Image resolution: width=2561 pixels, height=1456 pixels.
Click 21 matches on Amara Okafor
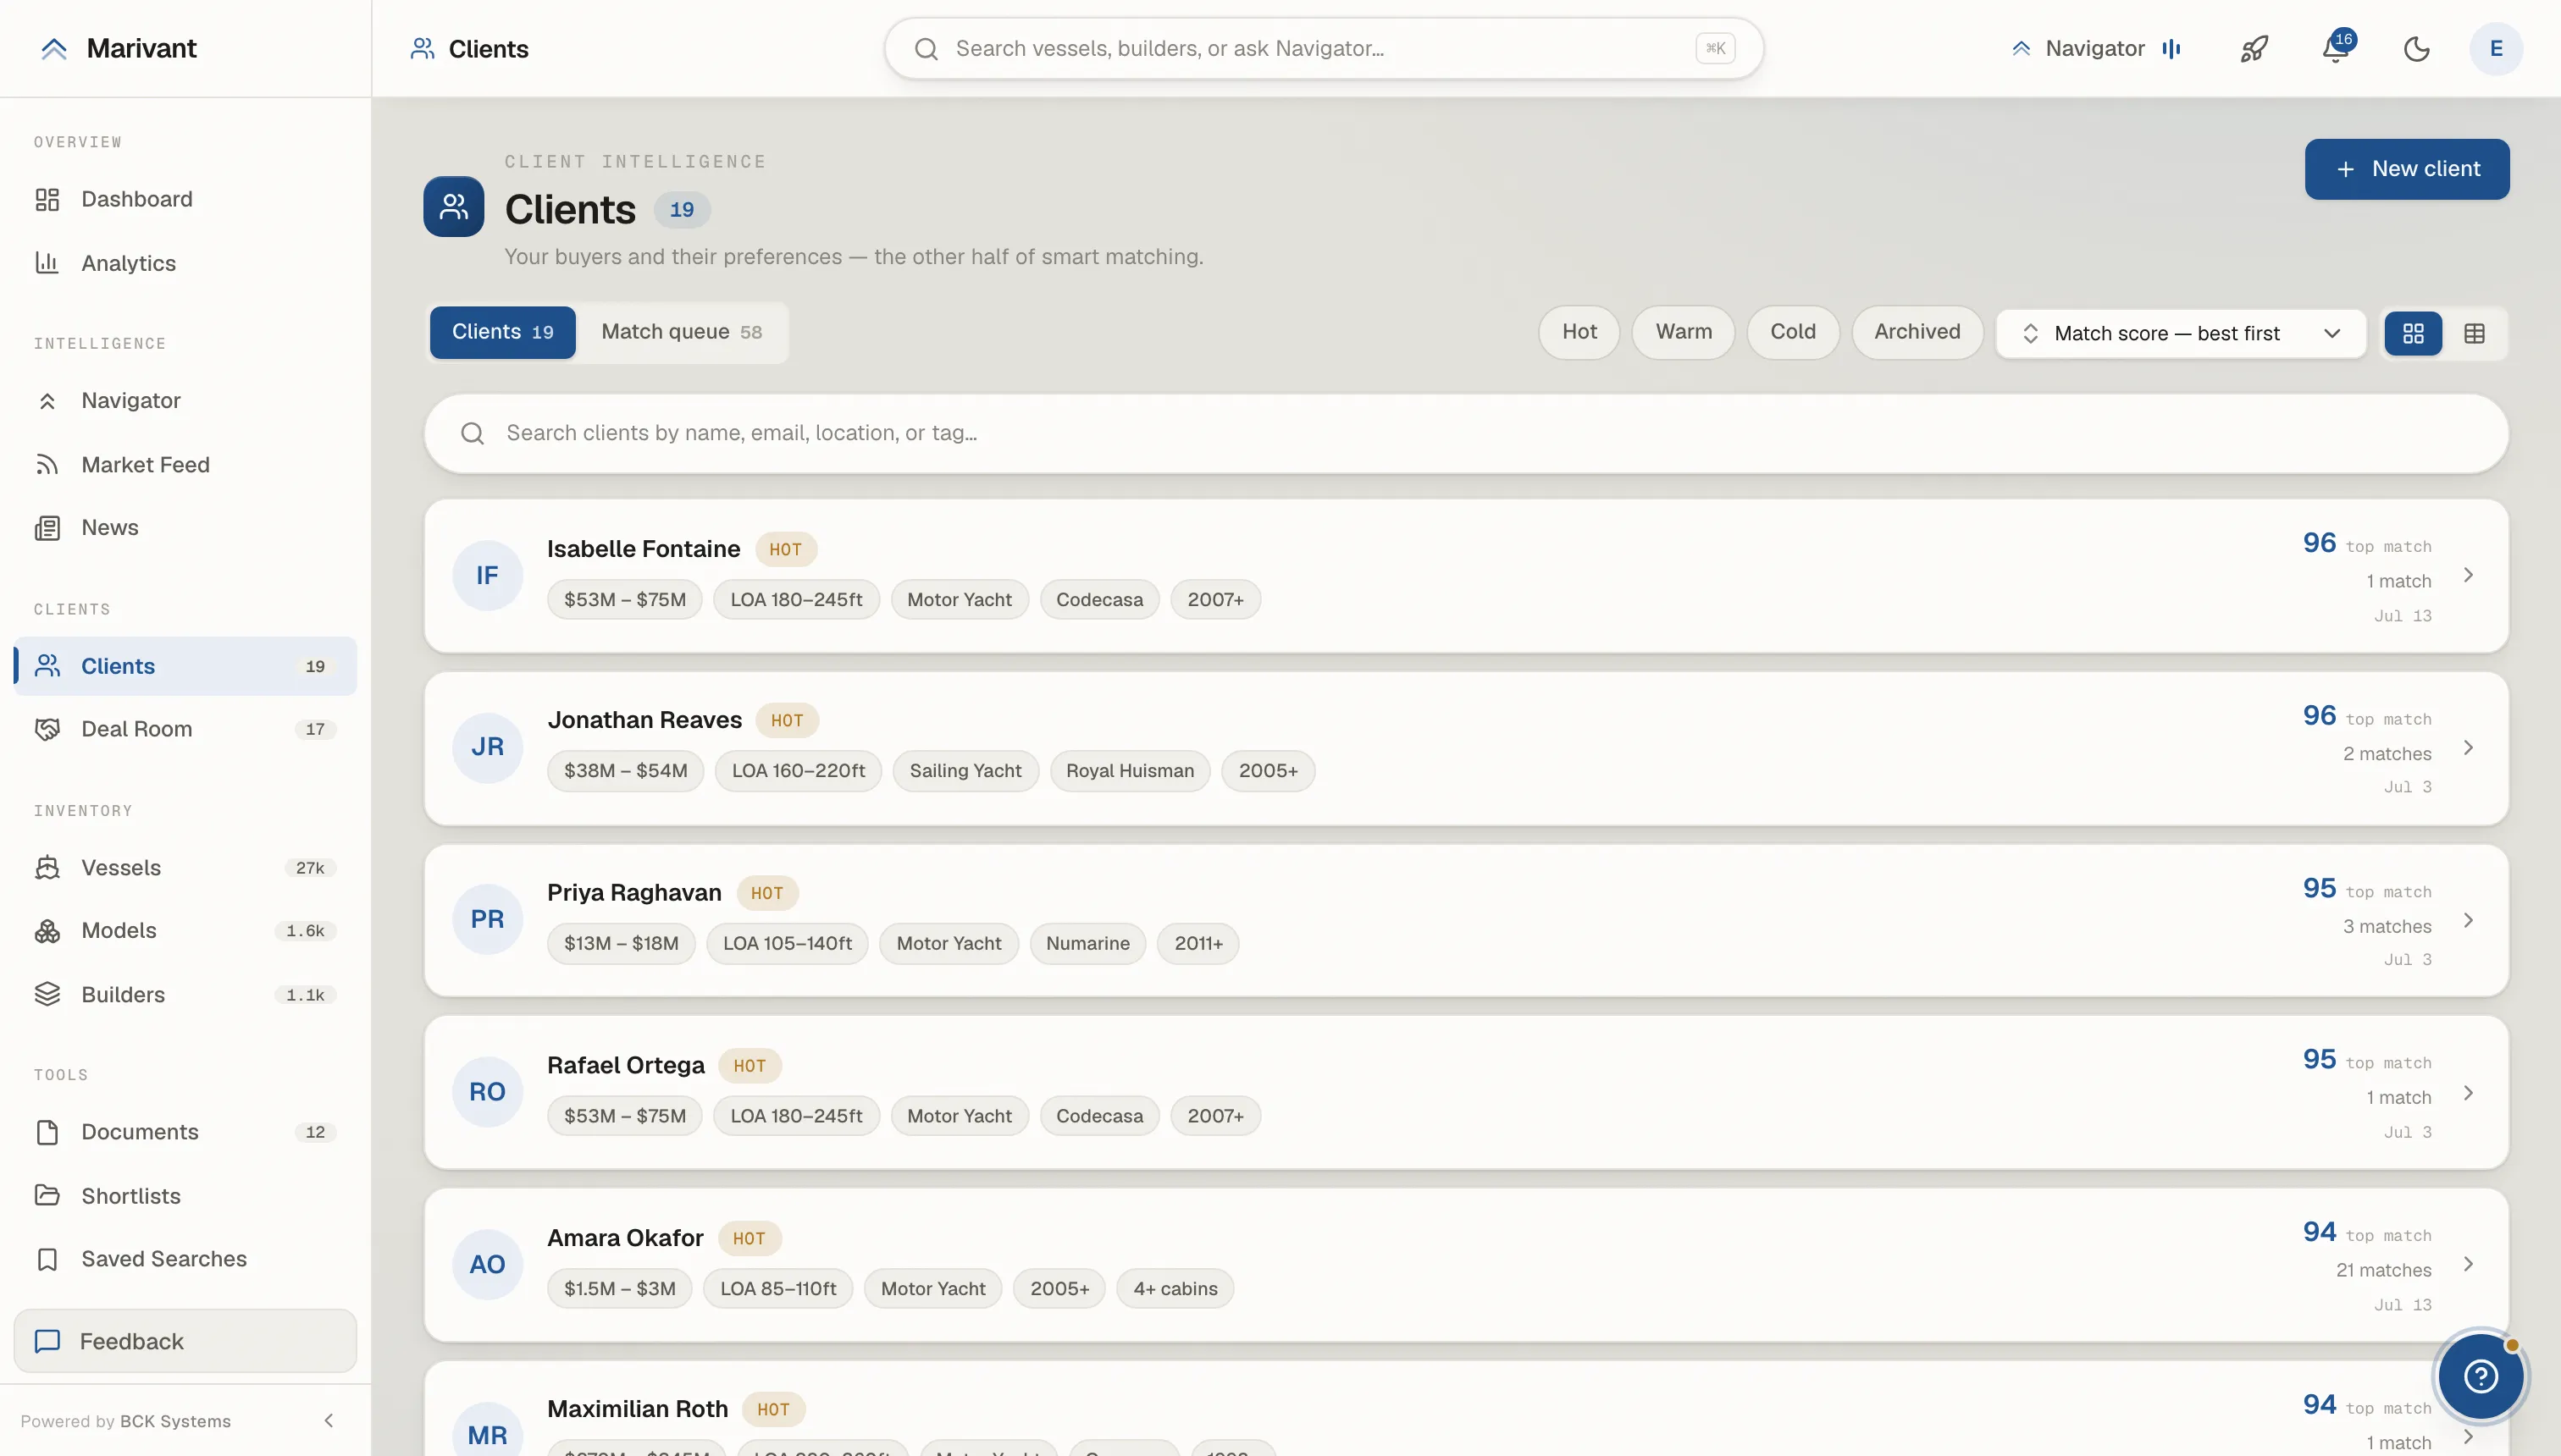click(2383, 1270)
